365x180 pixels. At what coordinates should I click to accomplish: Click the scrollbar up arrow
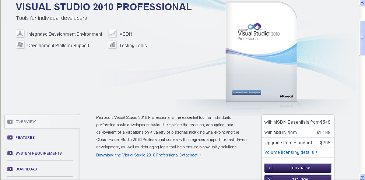(362, 2)
